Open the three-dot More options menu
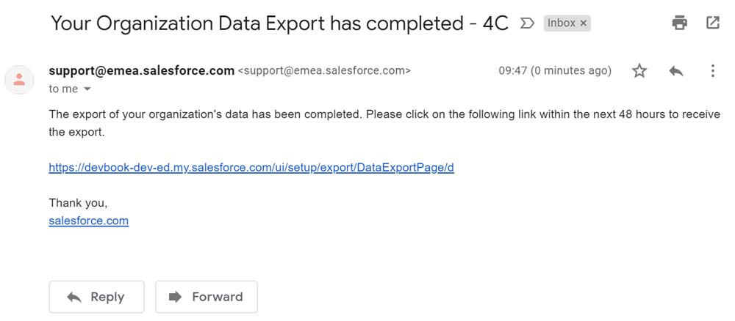This screenshot has height=321, width=735. click(x=712, y=71)
